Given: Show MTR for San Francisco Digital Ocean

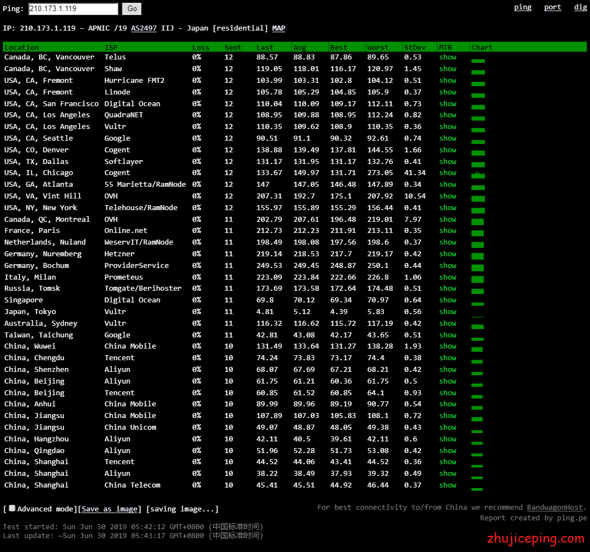Looking at the screenshot, I should (448, 104).
